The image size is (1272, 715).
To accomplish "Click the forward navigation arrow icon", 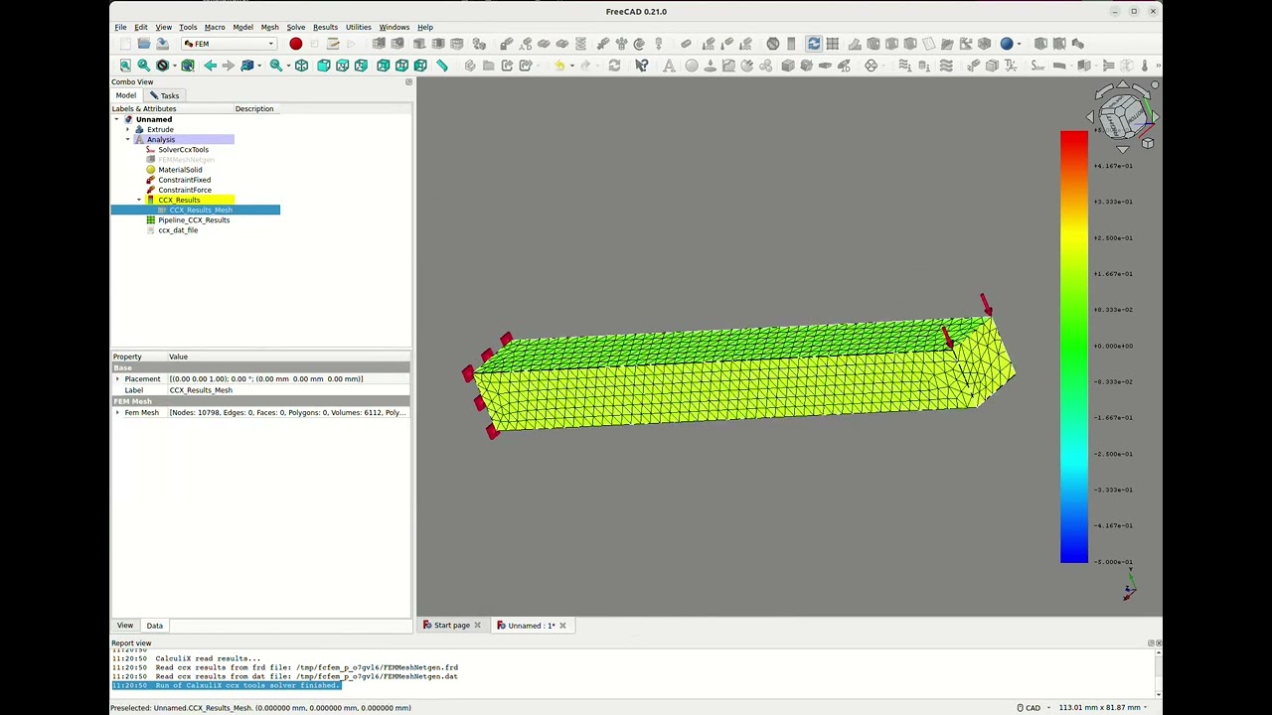I will (228, 66).
